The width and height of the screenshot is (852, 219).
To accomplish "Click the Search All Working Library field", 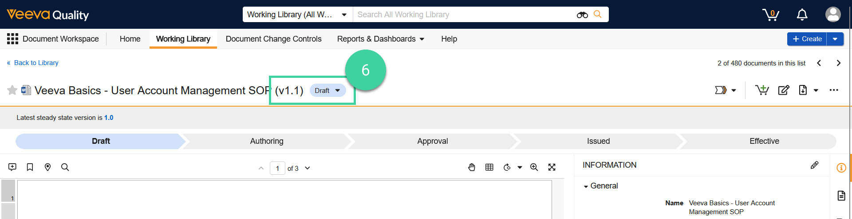I will click(x=464, y=15).
